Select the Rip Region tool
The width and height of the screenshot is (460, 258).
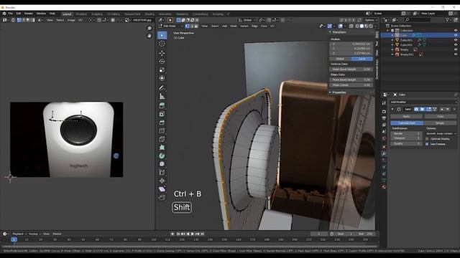(x=162, y=198)
